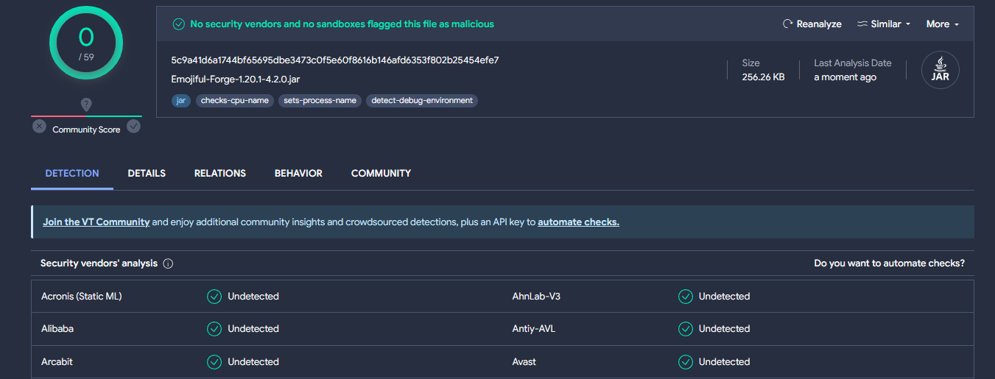The height and width of the screenshot is (379, 995).
Task: Click Avast undetected check icon
Action: pos(686,362)
